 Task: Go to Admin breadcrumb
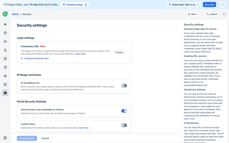15,14
